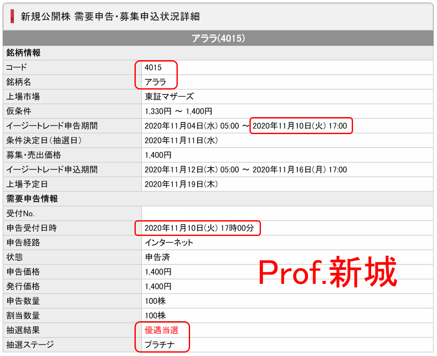437x356 pixels.
Task: Click the 割当数量 label
Action: tap(23, 316)
